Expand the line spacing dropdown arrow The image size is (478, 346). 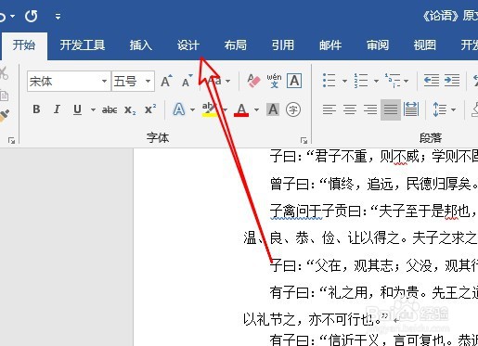pos(453,109)
